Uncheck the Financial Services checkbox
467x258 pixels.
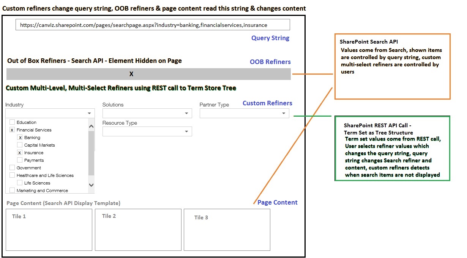click(x=12, y=130)
